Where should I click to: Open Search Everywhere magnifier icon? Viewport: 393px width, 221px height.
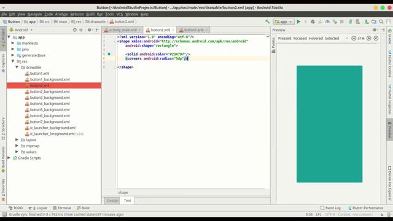click(x=381, y=22)
